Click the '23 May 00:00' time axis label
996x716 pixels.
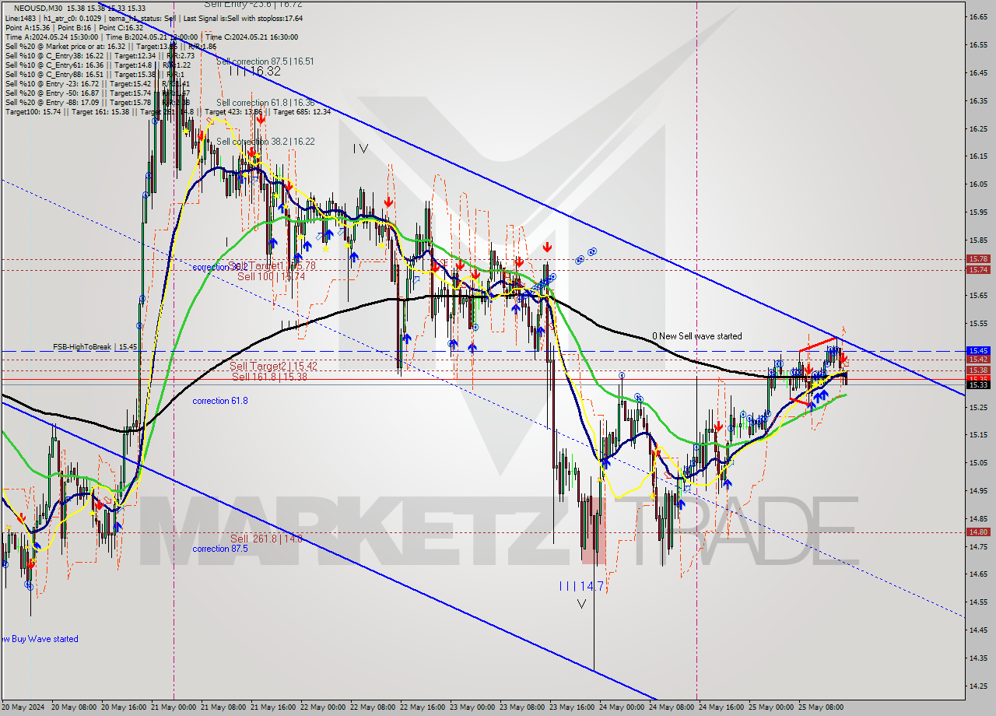point(471,707)
